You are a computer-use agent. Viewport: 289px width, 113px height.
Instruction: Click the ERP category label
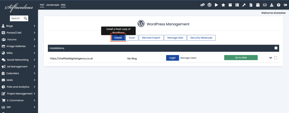pos(9,107)
